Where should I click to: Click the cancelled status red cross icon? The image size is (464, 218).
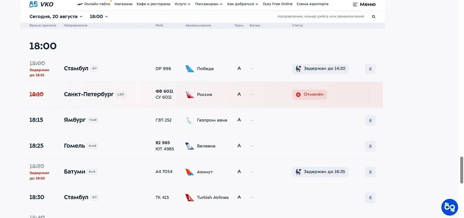[298, 95]
